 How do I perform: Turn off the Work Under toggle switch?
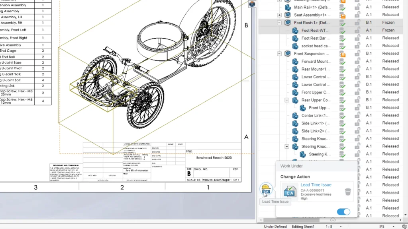pyautogui.click(x=343, y=212)
